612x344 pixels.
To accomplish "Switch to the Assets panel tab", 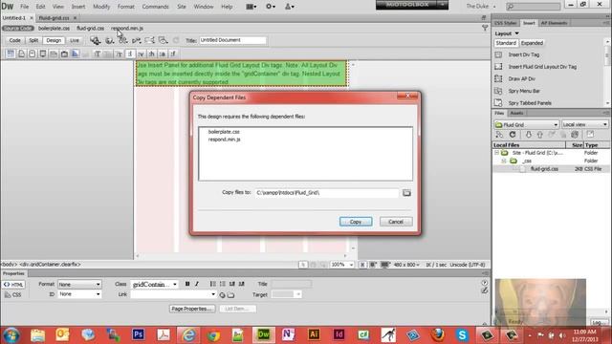I will tap(516, 113).
